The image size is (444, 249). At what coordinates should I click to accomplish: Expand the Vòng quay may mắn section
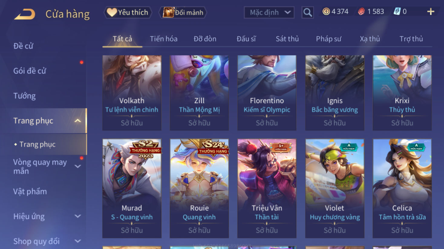[x=78, y=166]
